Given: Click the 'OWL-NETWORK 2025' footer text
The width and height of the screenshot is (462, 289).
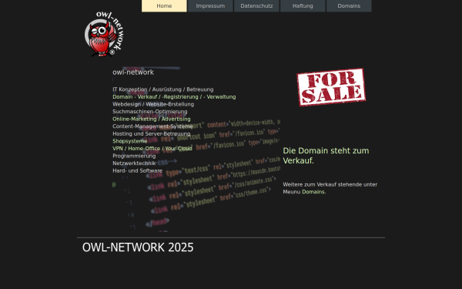Looking at the screenshot, I should pos(138,247).
